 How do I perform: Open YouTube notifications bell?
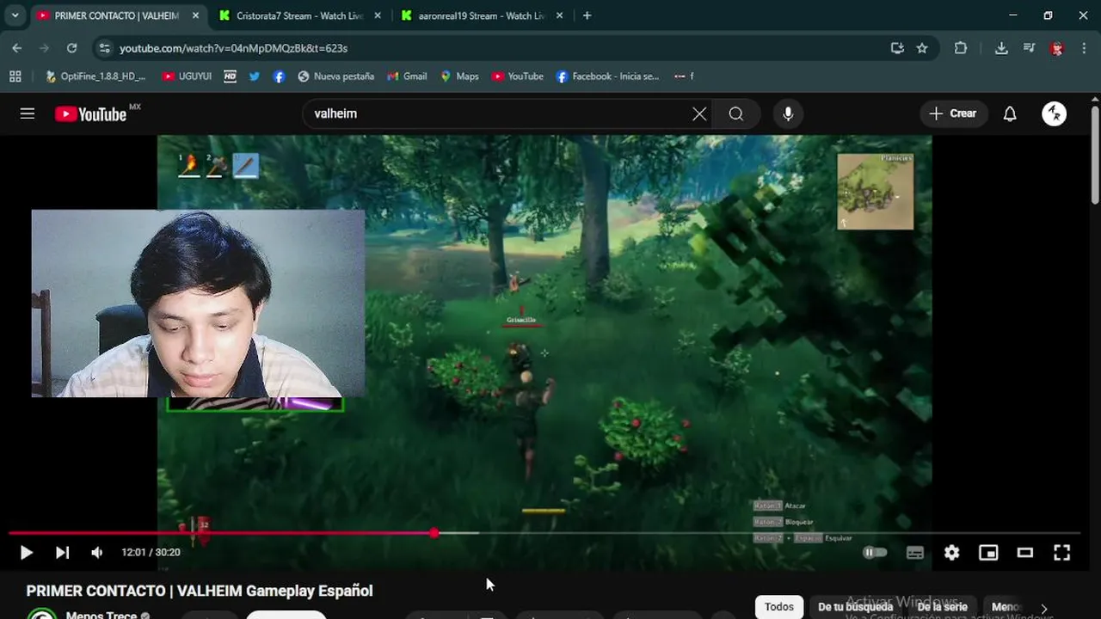coord(1010,113)
